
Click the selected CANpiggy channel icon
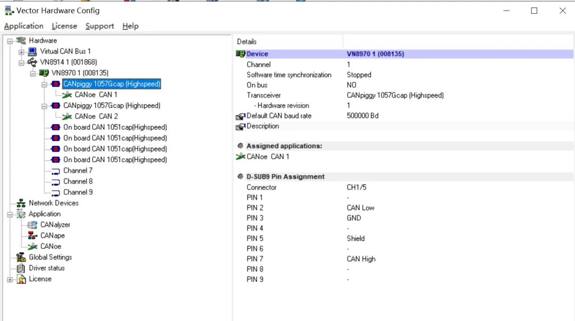[x=55, y=84]
